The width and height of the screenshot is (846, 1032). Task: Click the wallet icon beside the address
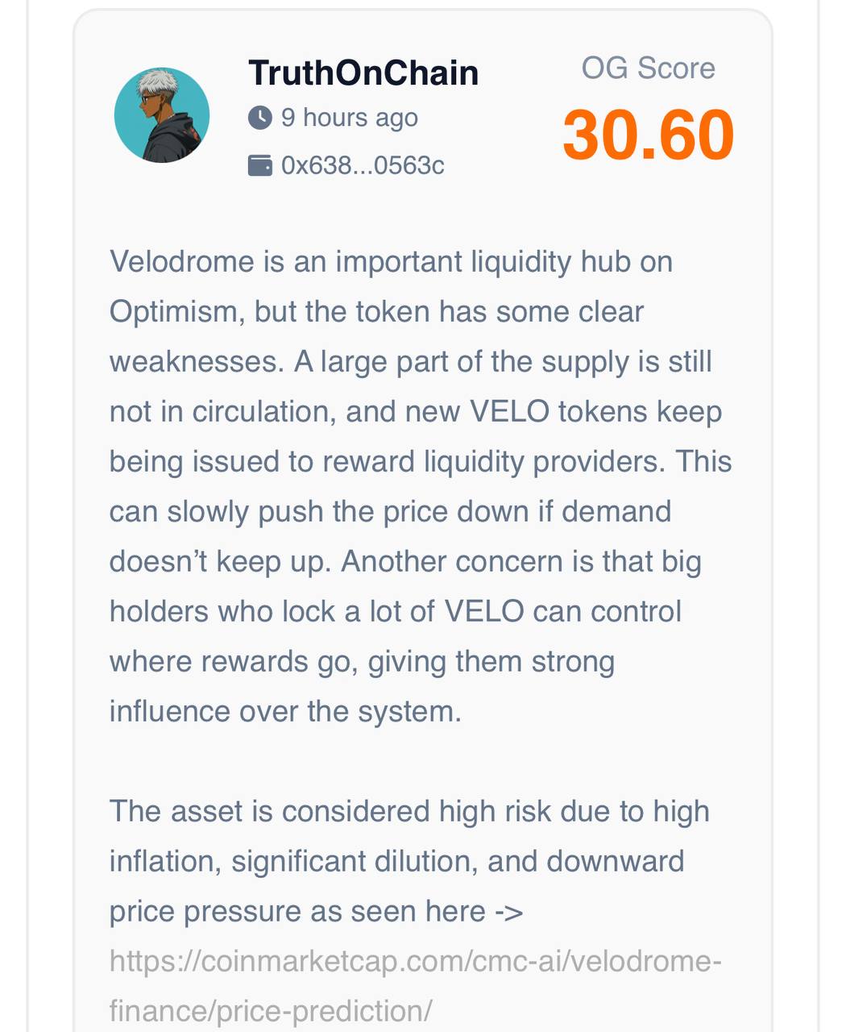click(x=259, y=166)
